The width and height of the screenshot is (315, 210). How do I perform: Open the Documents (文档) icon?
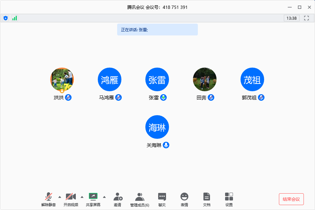click(x=206, y=199)
